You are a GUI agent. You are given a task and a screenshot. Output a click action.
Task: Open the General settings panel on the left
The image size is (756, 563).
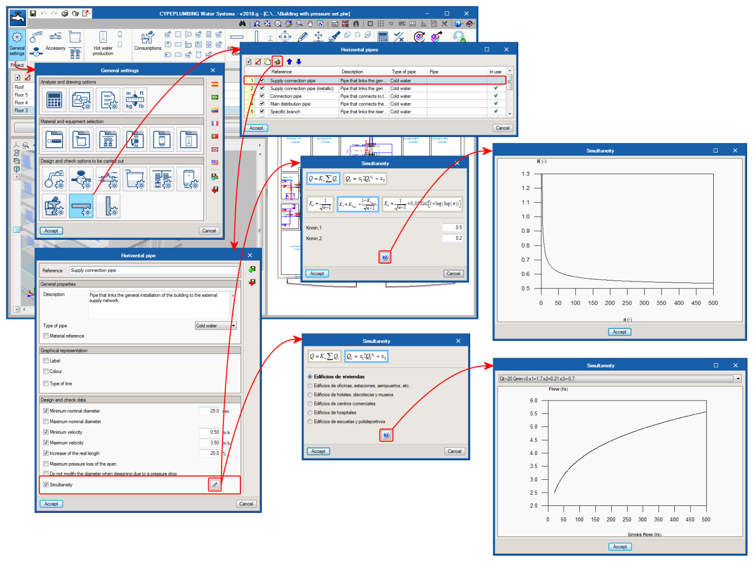click(17, 44)
